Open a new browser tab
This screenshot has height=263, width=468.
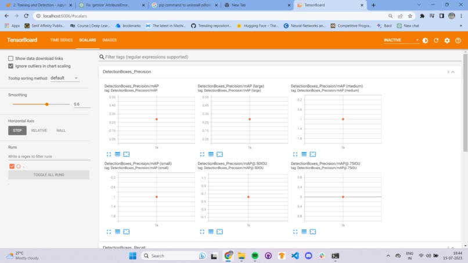pyautogui.click(x=373, y=5)
